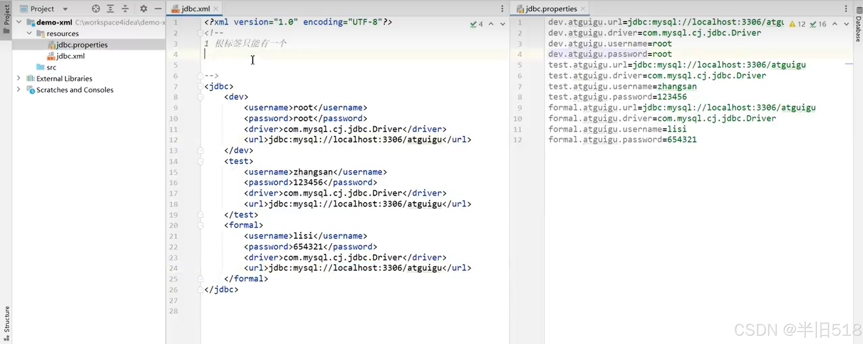Close the jdbc.xml tab
Screen dimensions: 863x344
coord(216,9)
